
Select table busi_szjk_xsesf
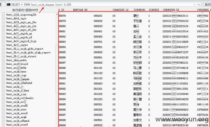[17, 125]
